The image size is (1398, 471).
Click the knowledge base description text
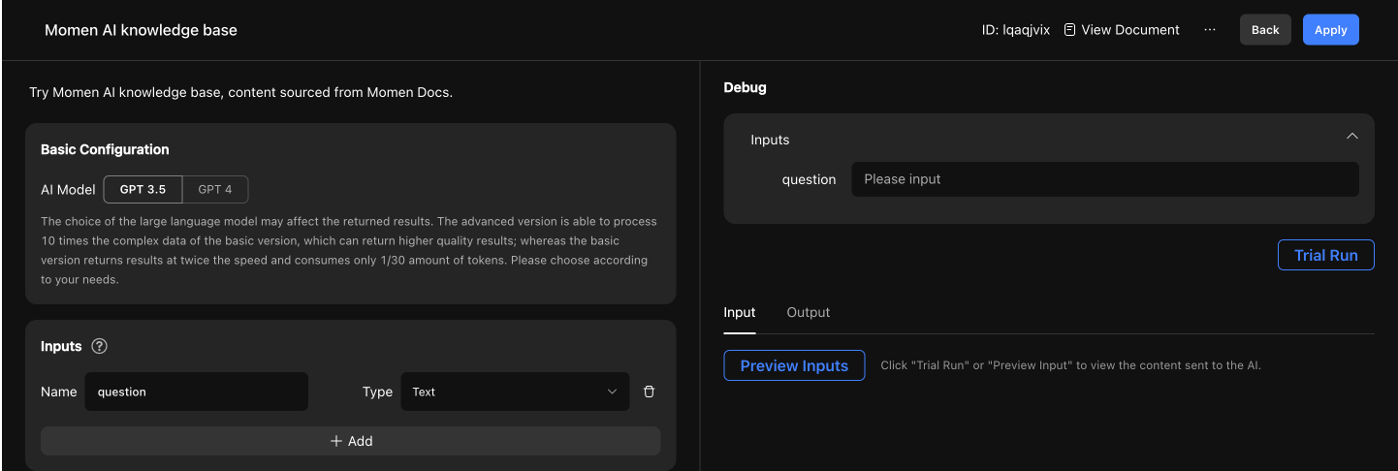[x=241, y=93]
